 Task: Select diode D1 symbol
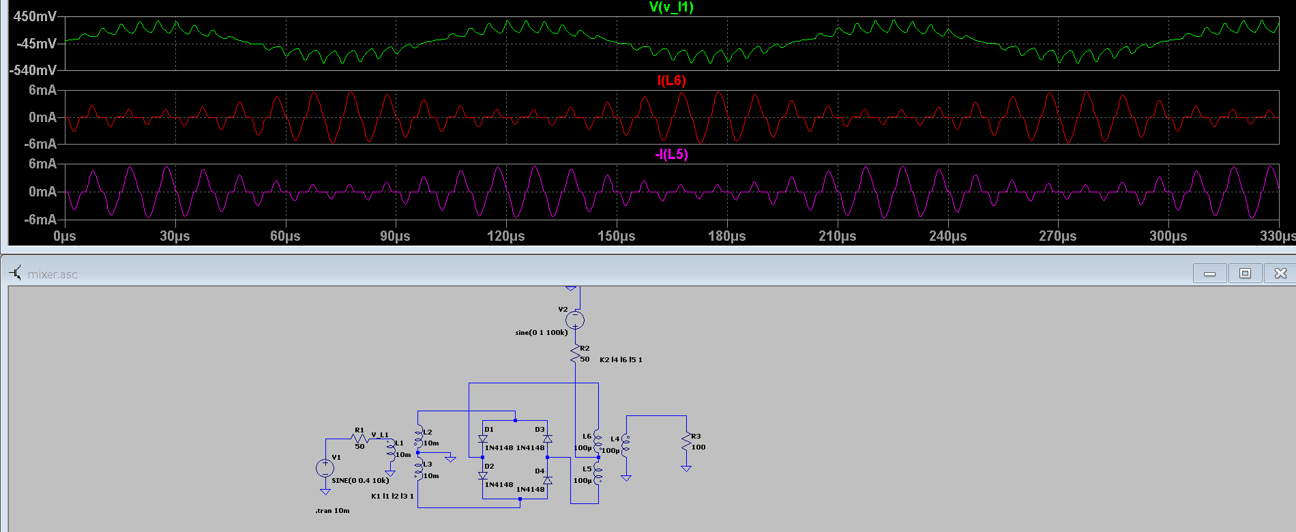click(483, 440)
